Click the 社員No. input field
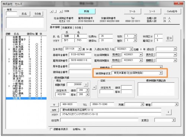This screenshot has width=186, height=137. tap(106, 36)
